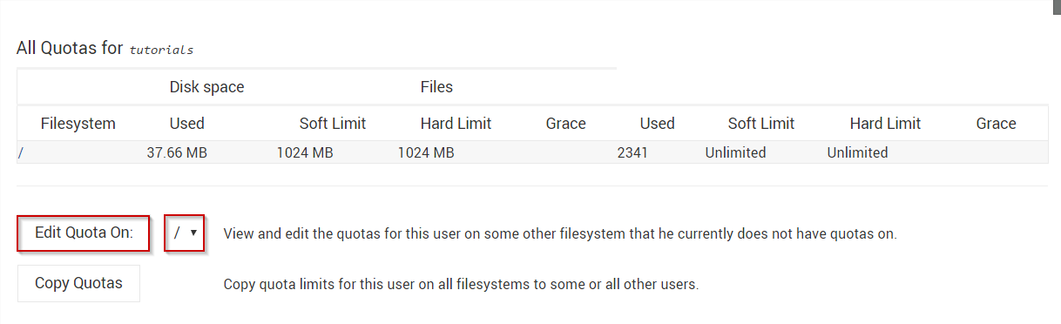Click the Filesystem column header
The width and height of the screenshot is (1061, 324).
(78, 124)
